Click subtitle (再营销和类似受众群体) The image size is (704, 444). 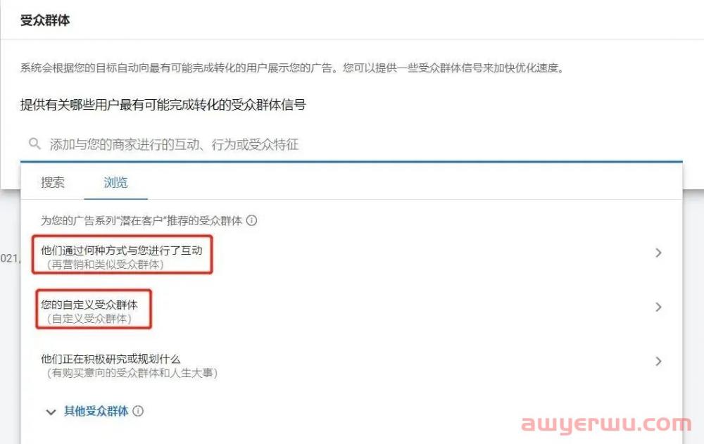[x=105, y=265]
